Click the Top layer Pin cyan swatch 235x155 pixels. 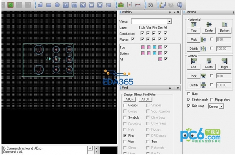[x=154, y=47]
